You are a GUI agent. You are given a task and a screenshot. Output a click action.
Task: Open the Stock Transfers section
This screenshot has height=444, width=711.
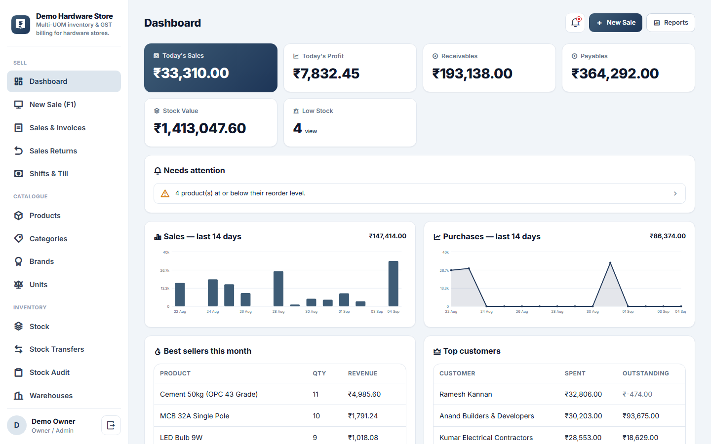click(64, 349)
